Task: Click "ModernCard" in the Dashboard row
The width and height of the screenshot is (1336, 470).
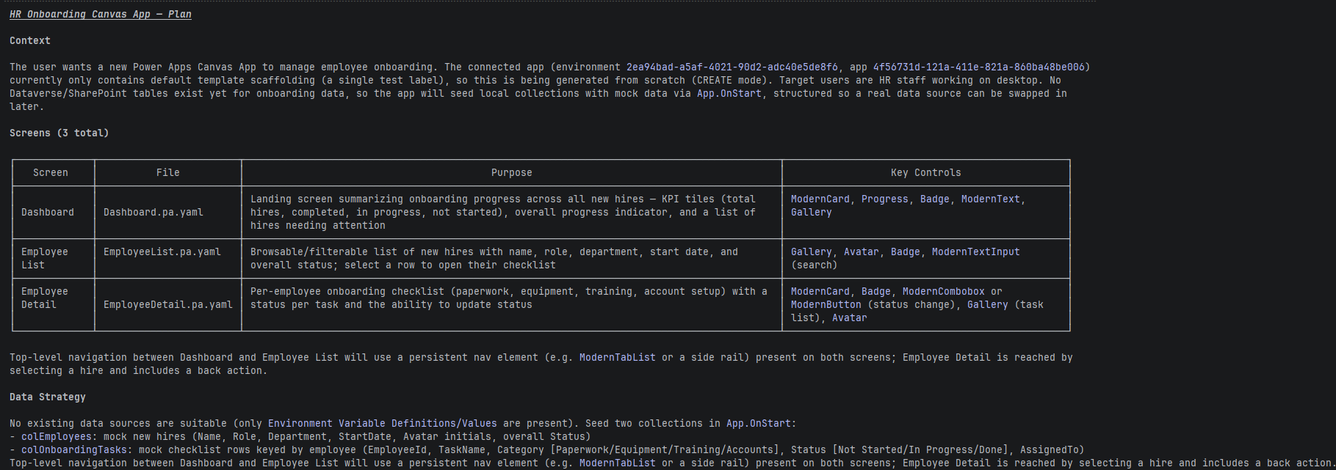Action: pyautogui.click(x=820, y=199)
